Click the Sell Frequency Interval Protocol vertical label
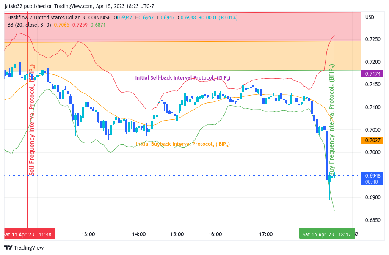This screenshot has height=255, width=389. pos(32,120)
